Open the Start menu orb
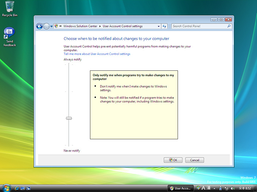 [x=6, y=188]
